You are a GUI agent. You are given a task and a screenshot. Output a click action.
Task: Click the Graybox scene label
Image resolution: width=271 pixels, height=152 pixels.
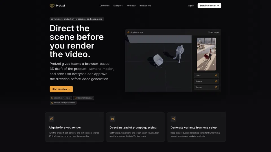(x=137, y=32)
